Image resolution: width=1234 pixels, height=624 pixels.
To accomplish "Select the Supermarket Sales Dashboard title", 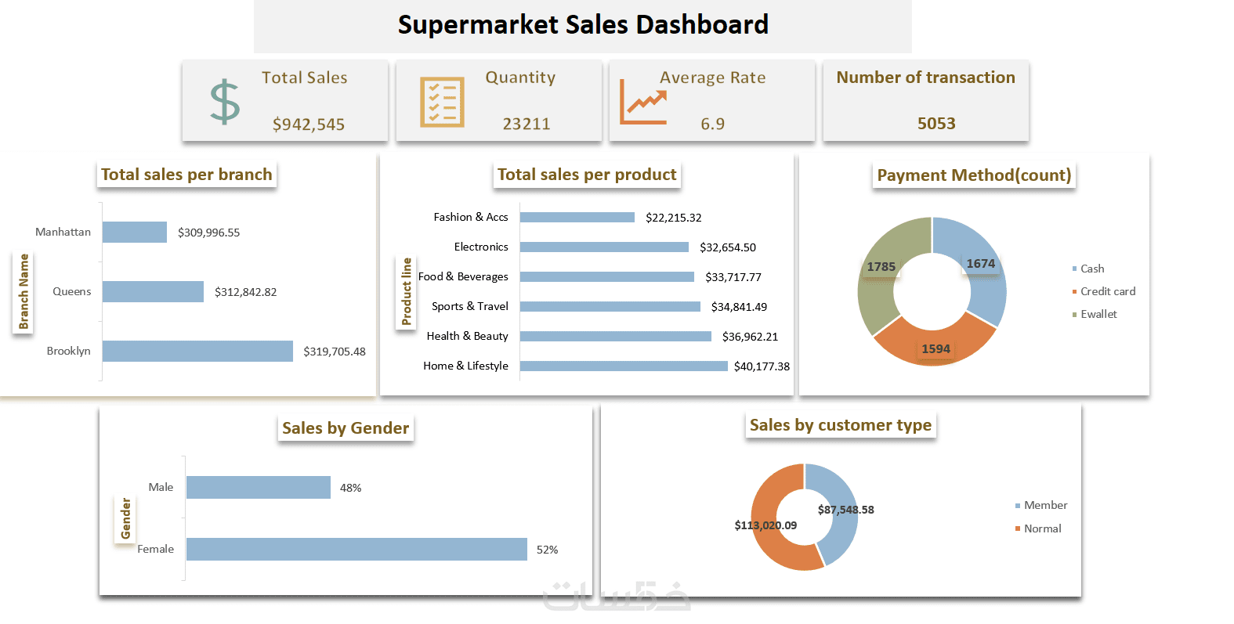I will click(583, 25).
